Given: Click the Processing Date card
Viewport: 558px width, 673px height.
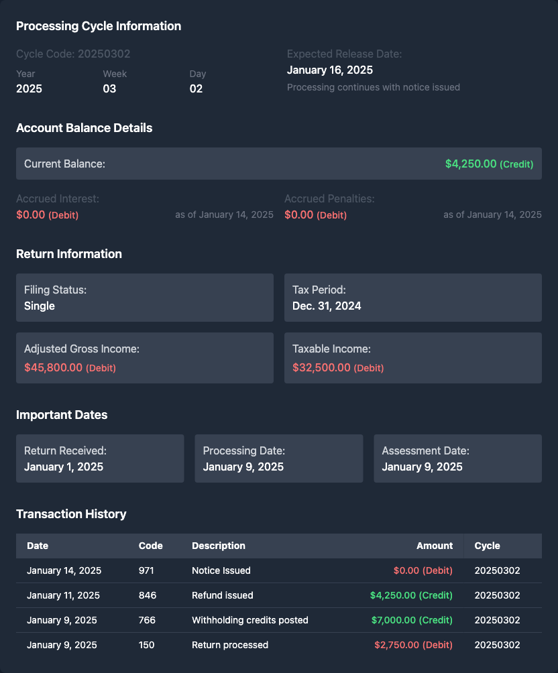Looking at the screenshot, I should [x=278, y=458].
